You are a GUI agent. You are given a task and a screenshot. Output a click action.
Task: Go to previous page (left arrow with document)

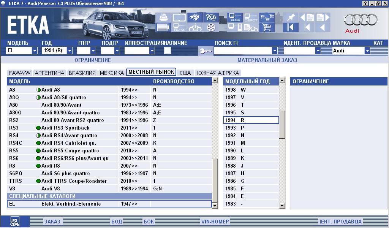tap(307, 17)
